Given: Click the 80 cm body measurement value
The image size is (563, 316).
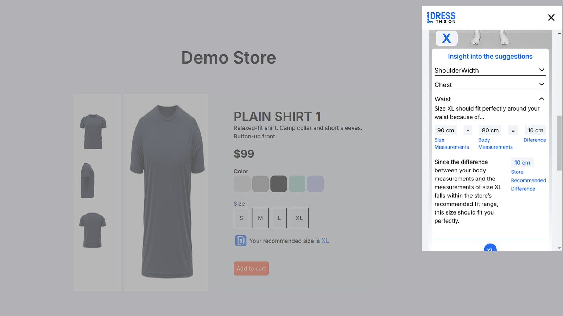Looking at the screenshot, I should click(x=490, y=130).
